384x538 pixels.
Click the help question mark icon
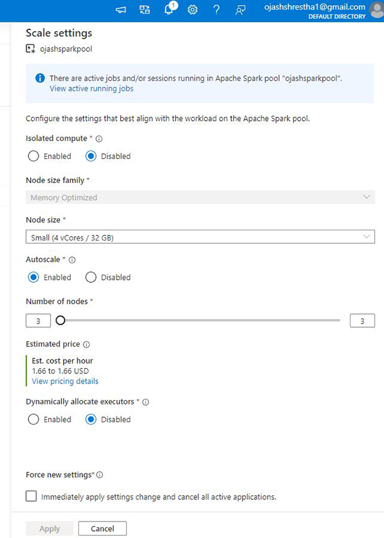[216, 9]
